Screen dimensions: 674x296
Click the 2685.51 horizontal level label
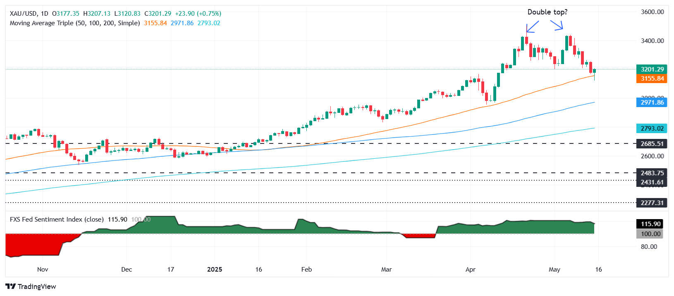652,144
